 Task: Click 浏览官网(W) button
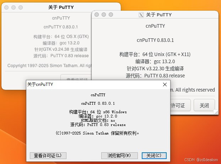point(119,155)
